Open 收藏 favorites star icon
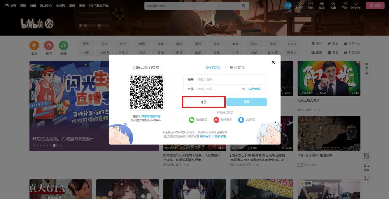 (333, 5)
